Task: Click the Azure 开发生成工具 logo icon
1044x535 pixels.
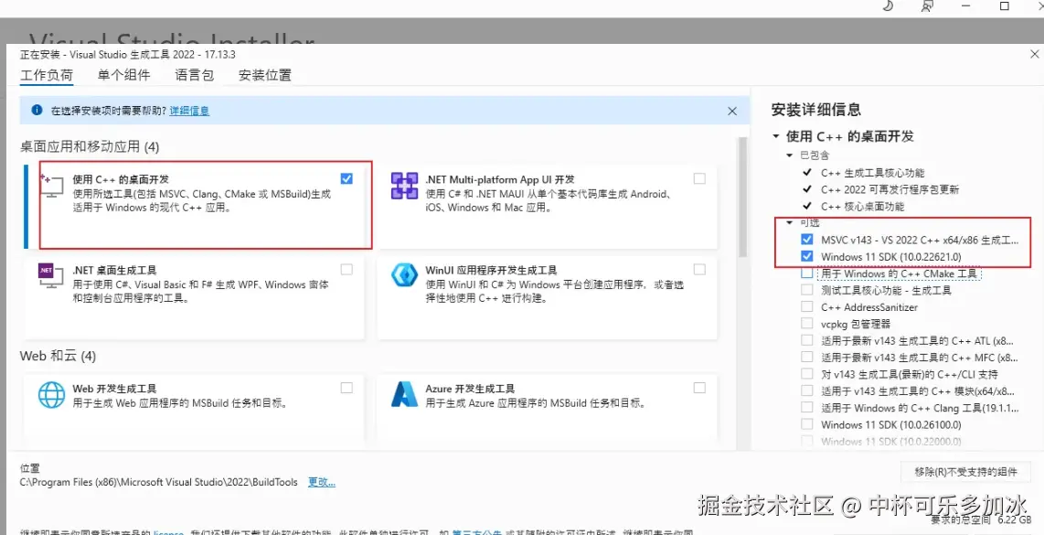Action: click(404, 394)
